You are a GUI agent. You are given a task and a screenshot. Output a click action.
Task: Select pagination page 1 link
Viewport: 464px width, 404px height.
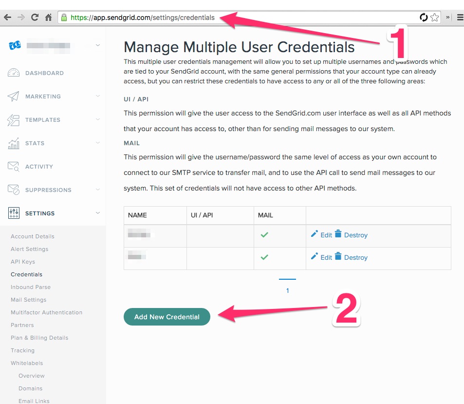(287, 290)
